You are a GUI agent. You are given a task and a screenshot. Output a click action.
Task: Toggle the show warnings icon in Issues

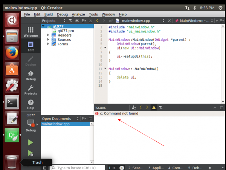point(154,108)
